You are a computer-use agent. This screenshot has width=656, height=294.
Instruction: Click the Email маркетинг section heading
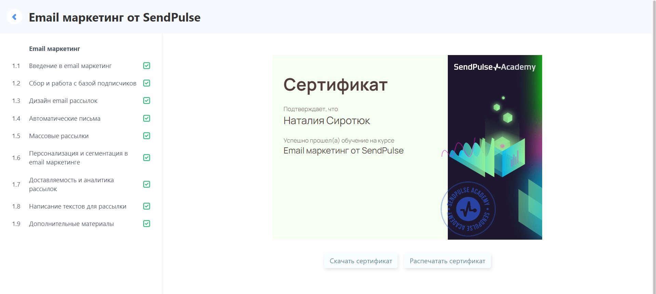54,49
